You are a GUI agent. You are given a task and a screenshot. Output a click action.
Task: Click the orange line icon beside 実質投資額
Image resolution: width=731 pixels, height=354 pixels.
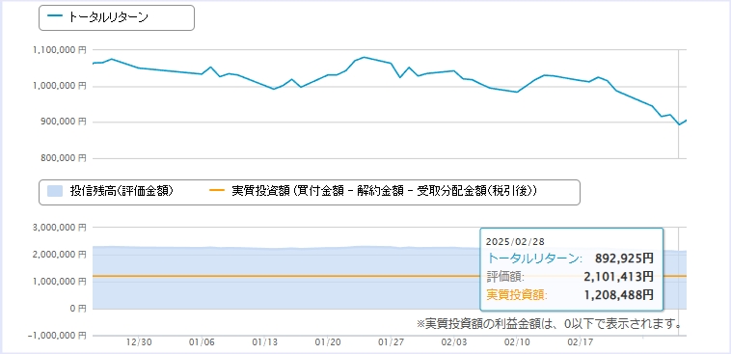pyautogui.click(x=217, y=191)
